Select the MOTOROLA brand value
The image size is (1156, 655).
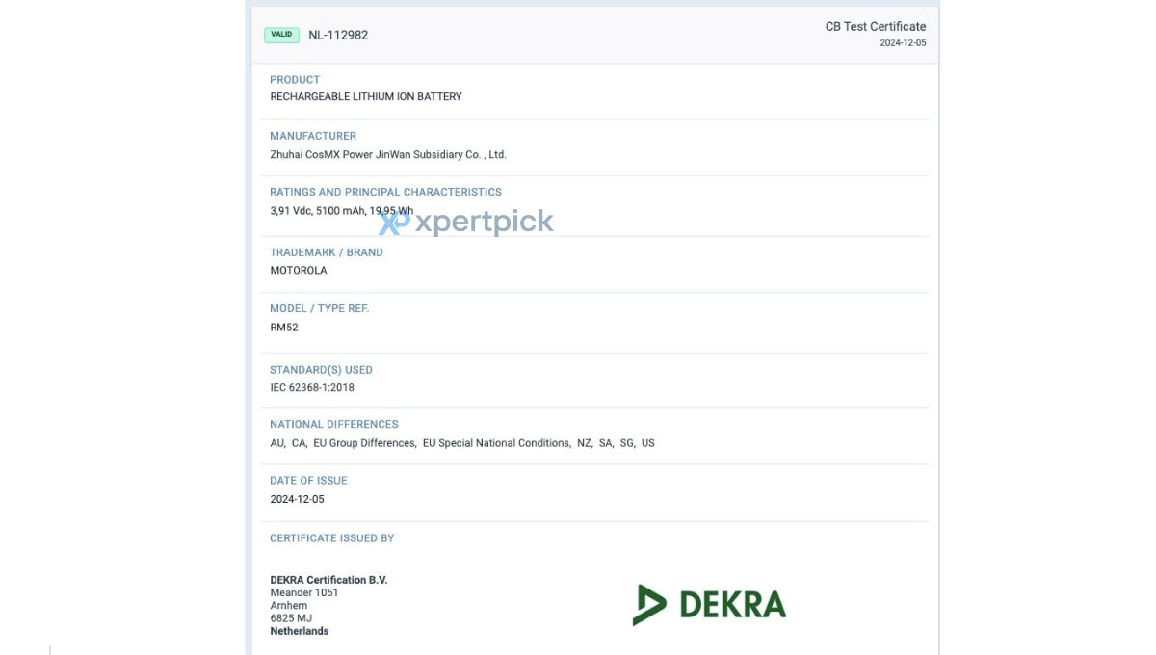pos(299,271)
